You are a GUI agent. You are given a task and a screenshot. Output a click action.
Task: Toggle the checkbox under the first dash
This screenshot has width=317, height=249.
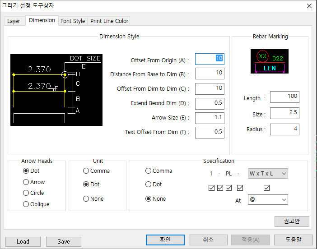click(x=220, y=188)
